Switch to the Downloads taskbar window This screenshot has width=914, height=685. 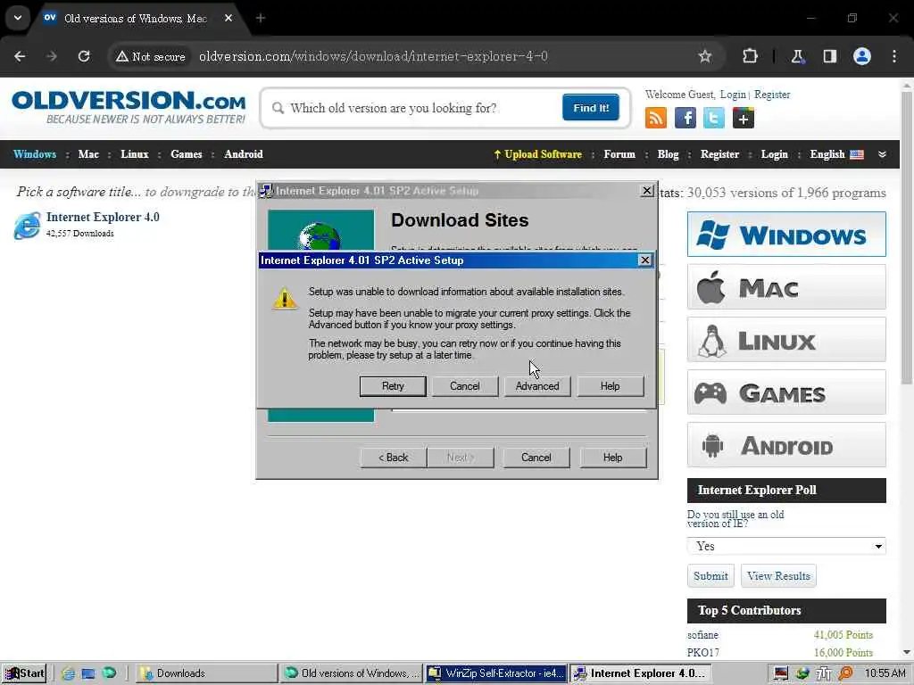[207, 673]
